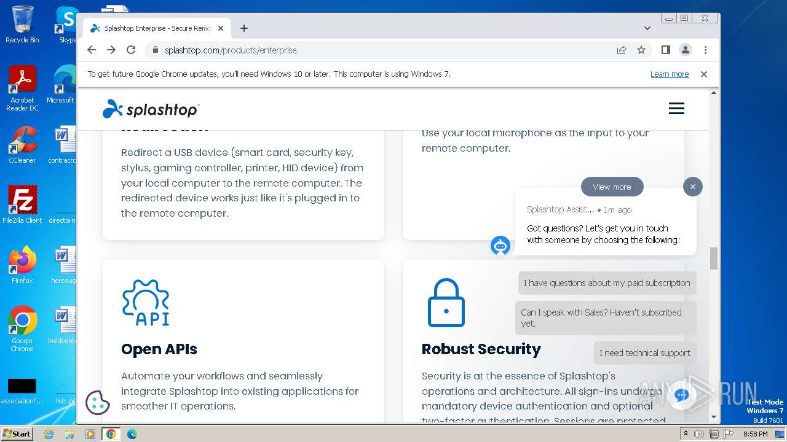Click the scrollbar up arrow

click(x=714, y=93)
